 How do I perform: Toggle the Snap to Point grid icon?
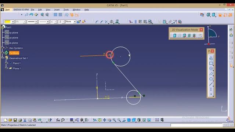click(x=60, y=15)
